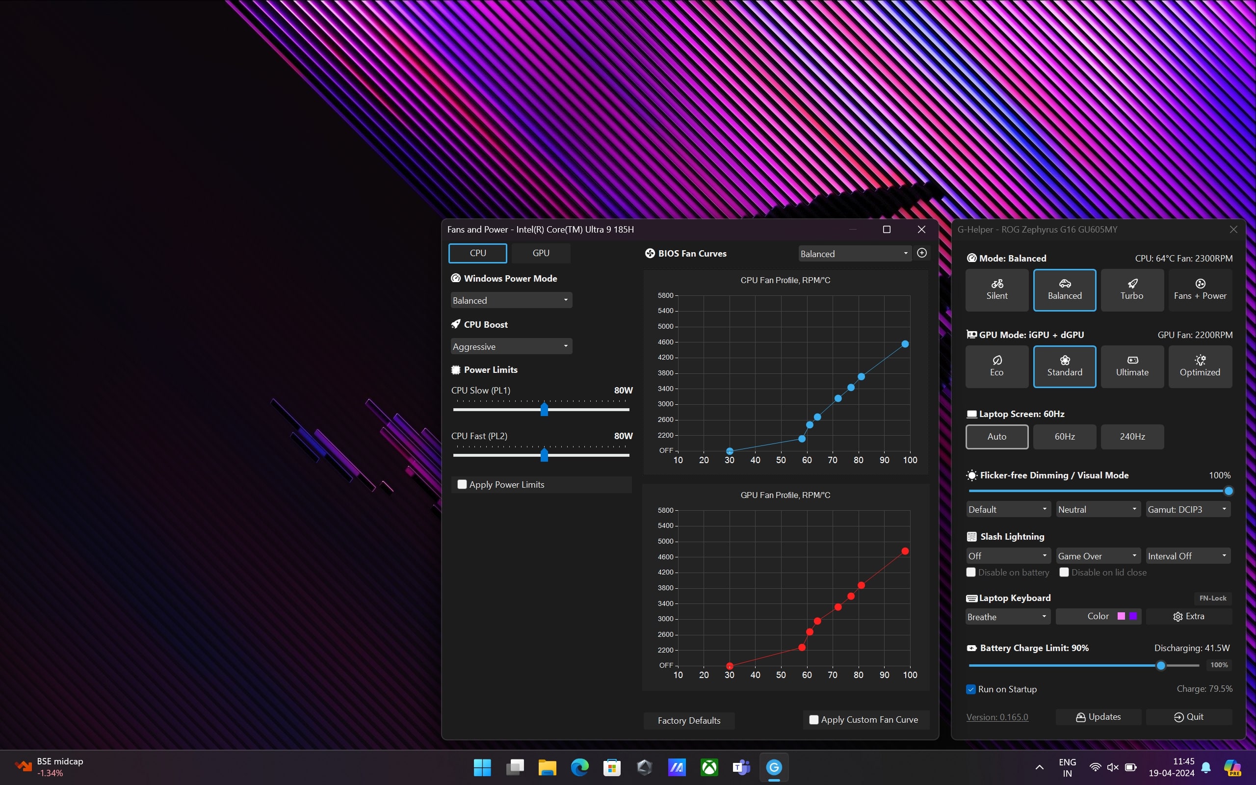1256x785 pixels.
Task: Show hidden system tray icons
Action: (x=1039, y=767)
